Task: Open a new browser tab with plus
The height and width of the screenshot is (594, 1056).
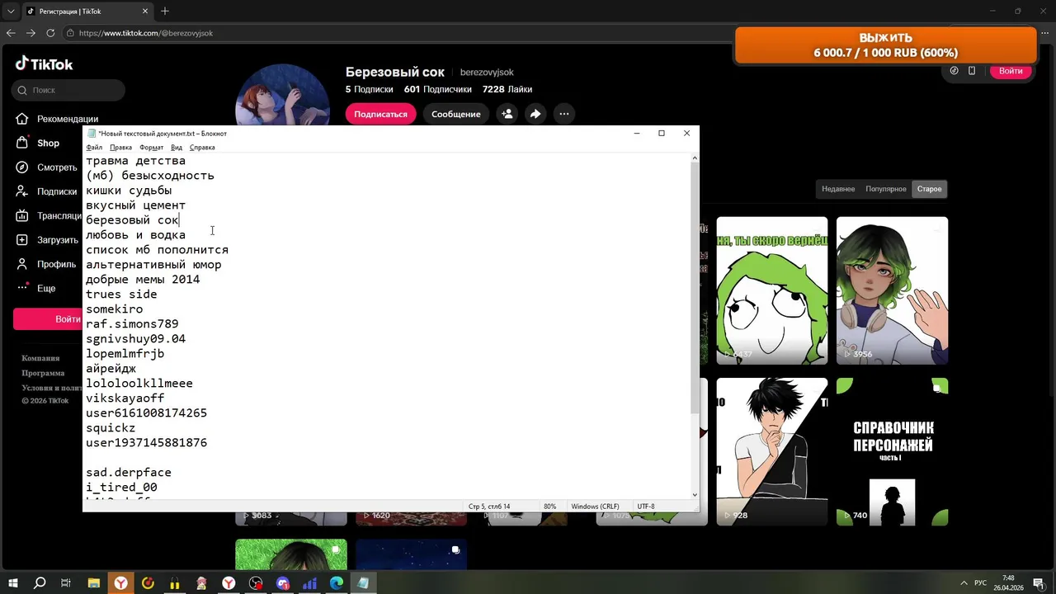Action: 165,11
